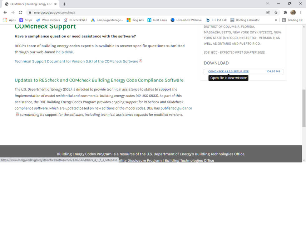Open Dreamhost Webmail from bookmarks

click(x=186, y=20)
